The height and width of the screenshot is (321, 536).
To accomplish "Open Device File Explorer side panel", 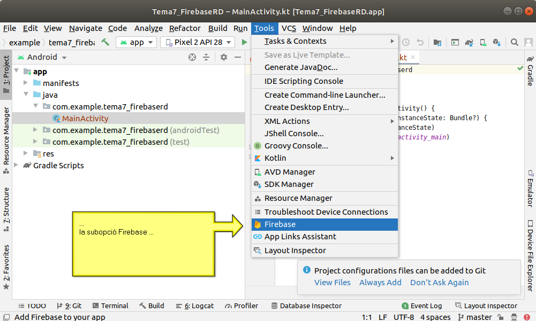I will click(x=530, y=256).
